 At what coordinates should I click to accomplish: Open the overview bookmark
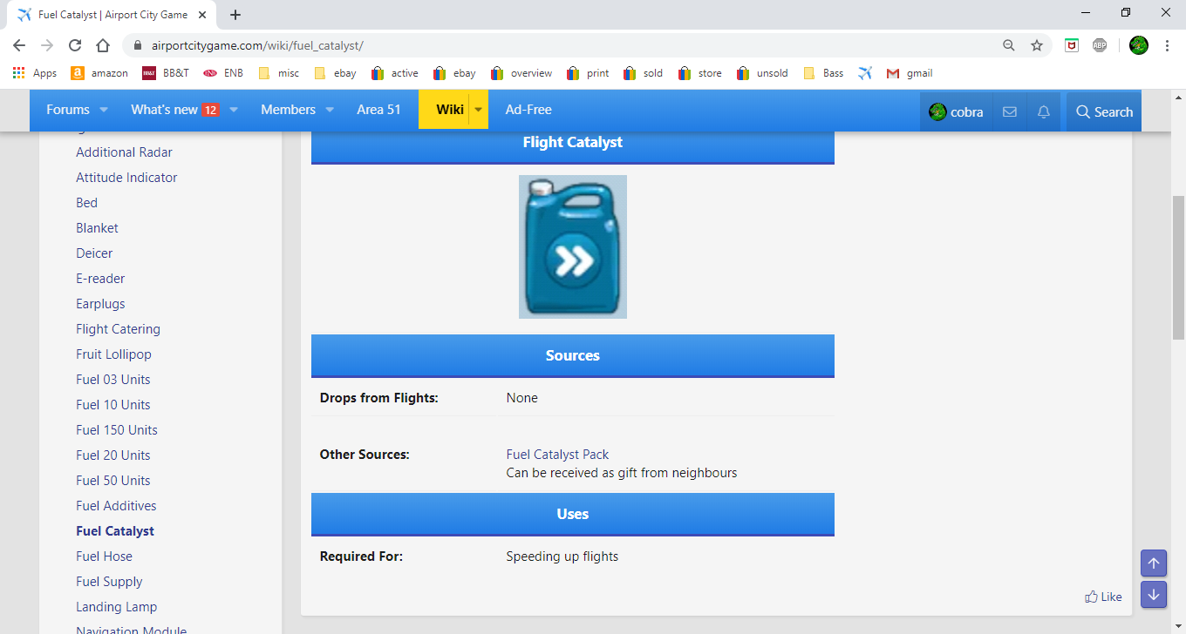tap(521, 73)
